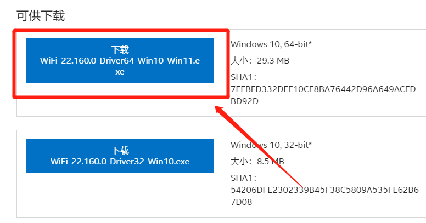This screenshot has width=426, height=223.
Task: Click SHA1 hash starting with 7FFBFD332DFF
Action: coord(323,89)
